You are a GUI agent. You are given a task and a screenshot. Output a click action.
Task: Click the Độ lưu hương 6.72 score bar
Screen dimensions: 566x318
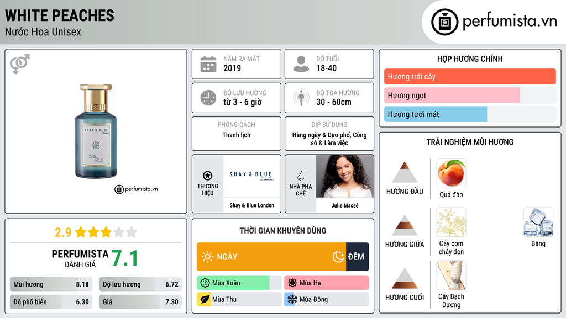pyautogui.click(x=140, y=284)
